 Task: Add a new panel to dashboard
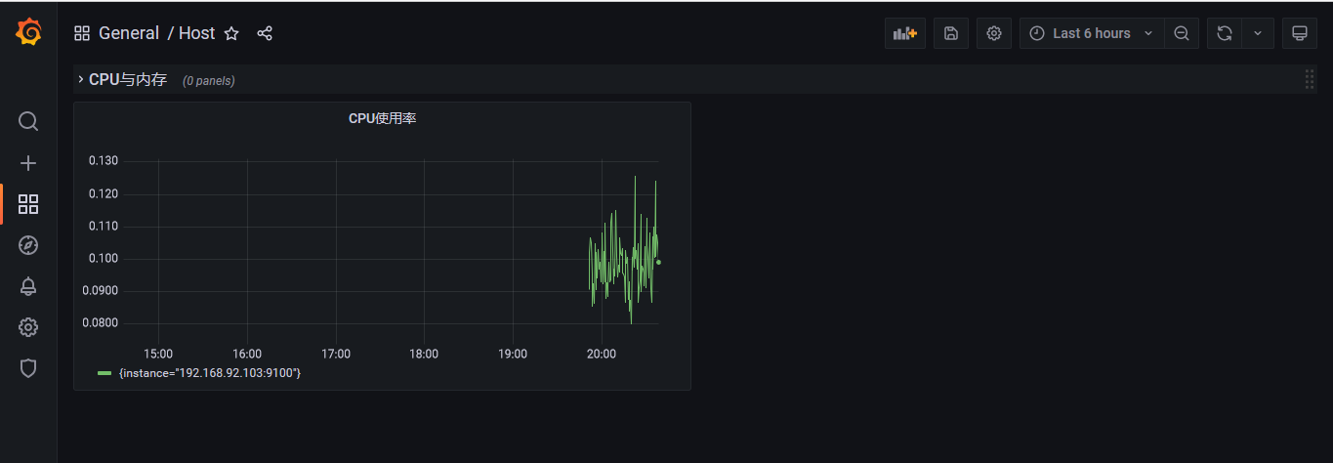pos(905,33)
